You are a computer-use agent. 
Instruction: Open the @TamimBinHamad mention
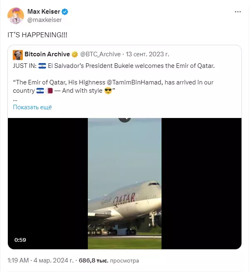[135, 82]
